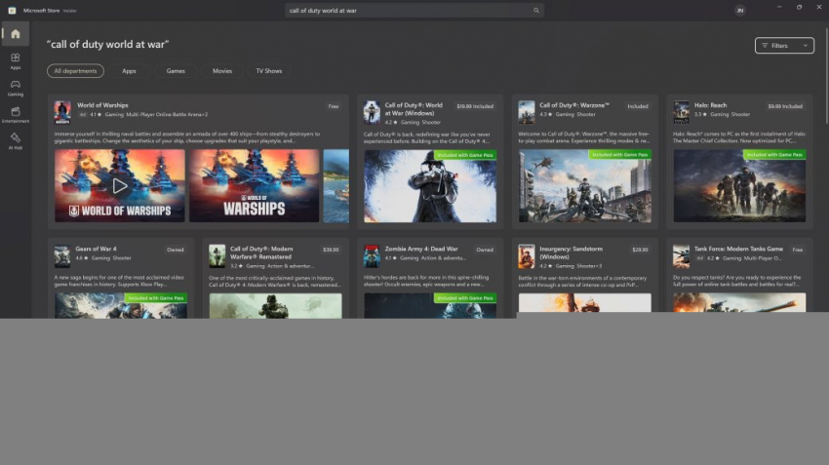Select the TV Shows filter tab
This screenshot has height=465, width=829.
point(269,71)
